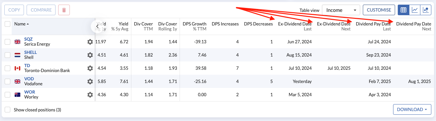The height and width of the screenshot is (121, 436).
Task: Enable Show closed positions checkbox
Action: (x=7, y=109)
